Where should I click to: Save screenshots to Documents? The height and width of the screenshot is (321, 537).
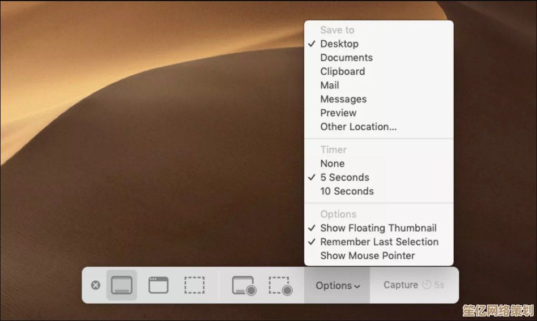pyautogui.click(x=346, y=58)
